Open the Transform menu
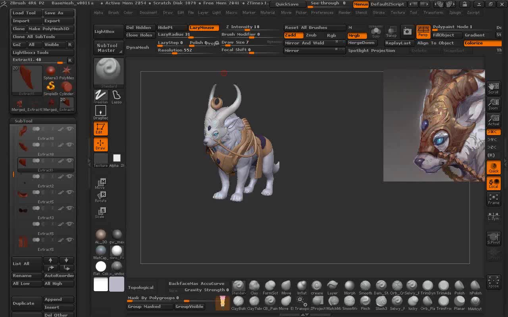The image size is (508, 317). tap(433, 13)
